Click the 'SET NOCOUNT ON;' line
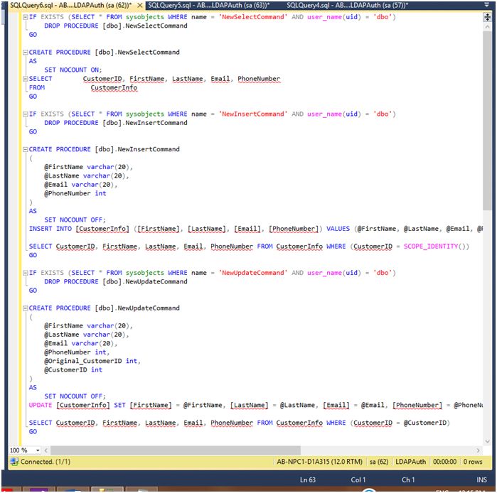This screenshot has height=493, width=497. 73,70
